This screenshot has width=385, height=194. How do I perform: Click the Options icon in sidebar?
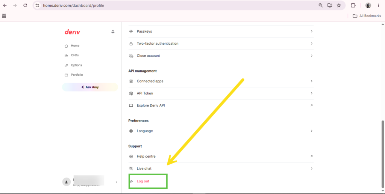(x=66, y=65)
